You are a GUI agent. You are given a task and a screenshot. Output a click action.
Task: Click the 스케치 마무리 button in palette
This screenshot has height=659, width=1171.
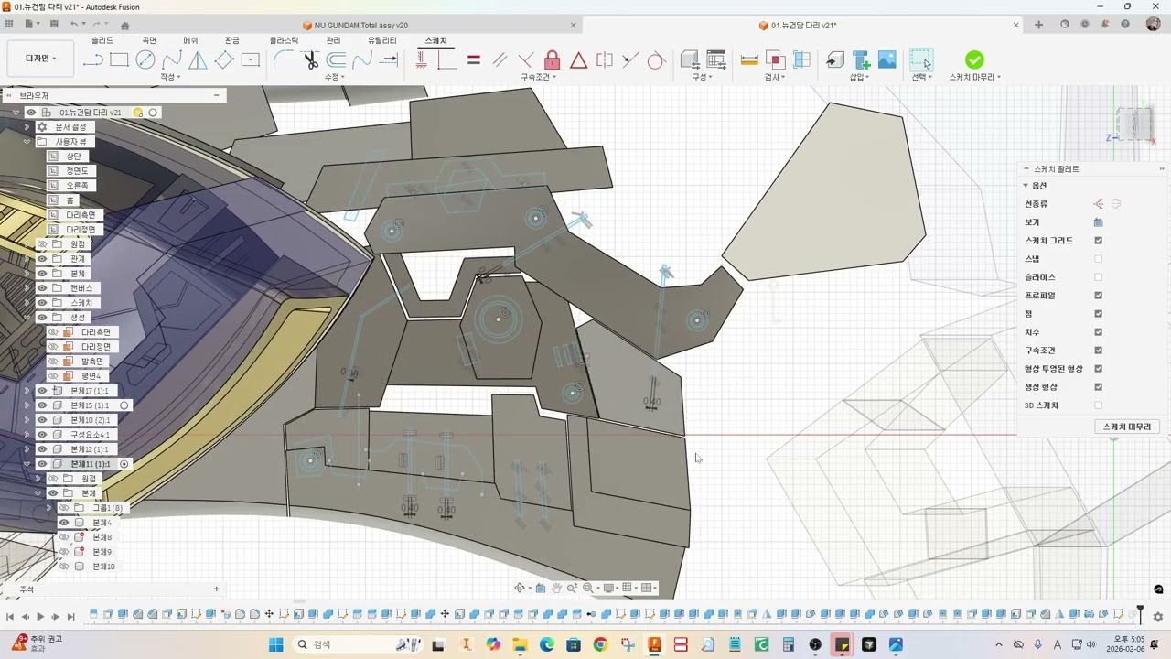(x=1126, y=427)
